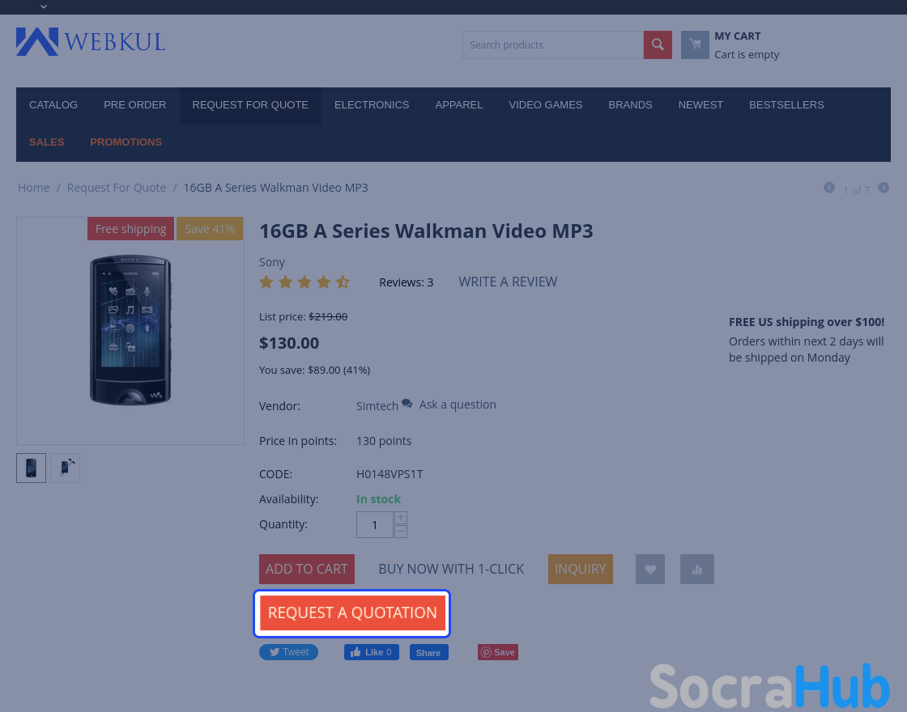Image resolution: width=907 pixels, height=712 pixels.
Task: Click the red search magnifier button
Action: pos(658,44)
